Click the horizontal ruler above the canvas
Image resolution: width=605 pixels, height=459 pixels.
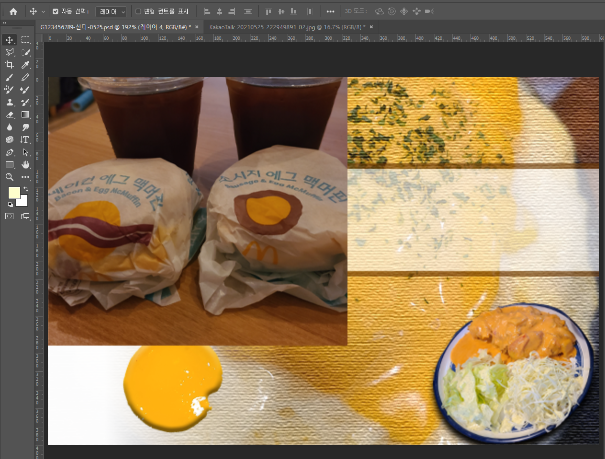324,38
